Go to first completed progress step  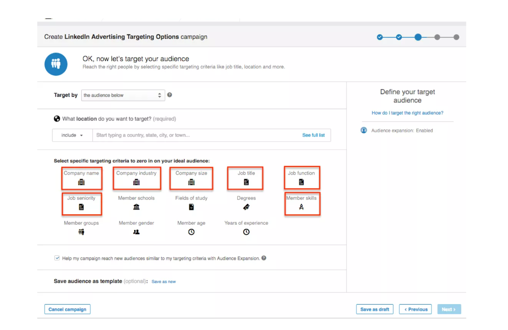380,37
